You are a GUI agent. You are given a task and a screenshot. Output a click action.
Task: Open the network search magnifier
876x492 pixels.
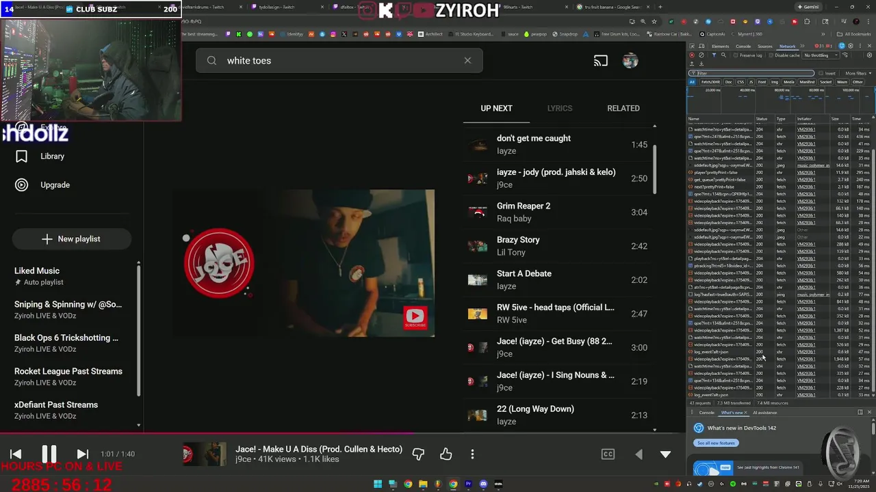pyautogui.click(x=723, y=55)
